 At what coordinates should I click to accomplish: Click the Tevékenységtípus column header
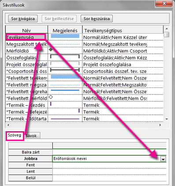click(x=123, y=30)
